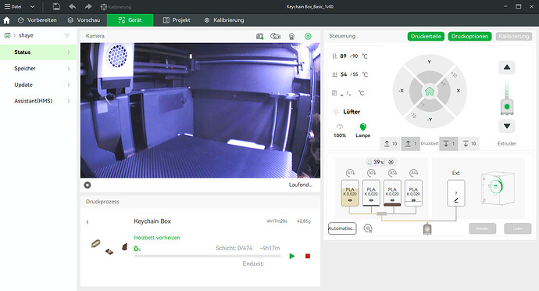Click the save icon in title bar
539x291 pixels.
pyautogui.click(x=56, y=6)
